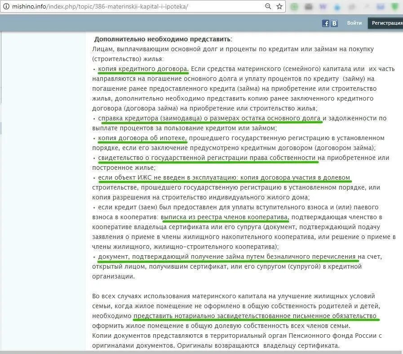
Task: Click "представить нотариально засвидетельствованное письменное обязательство"
Action: [255, 316]
